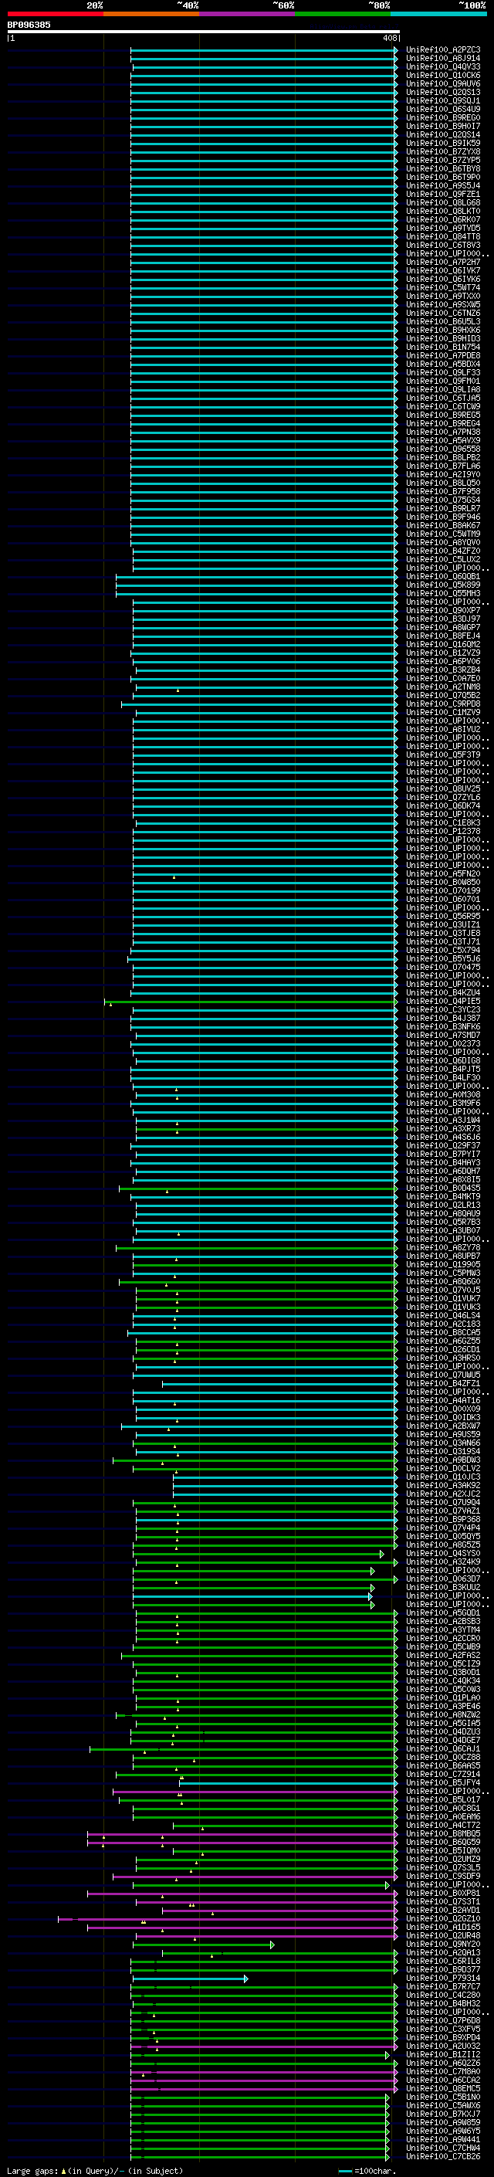Image resolution: width=494 pixels, height=2177 pixels.
Task: Select hit label UniRef100_B4J387
Action: coord(442,1018)
